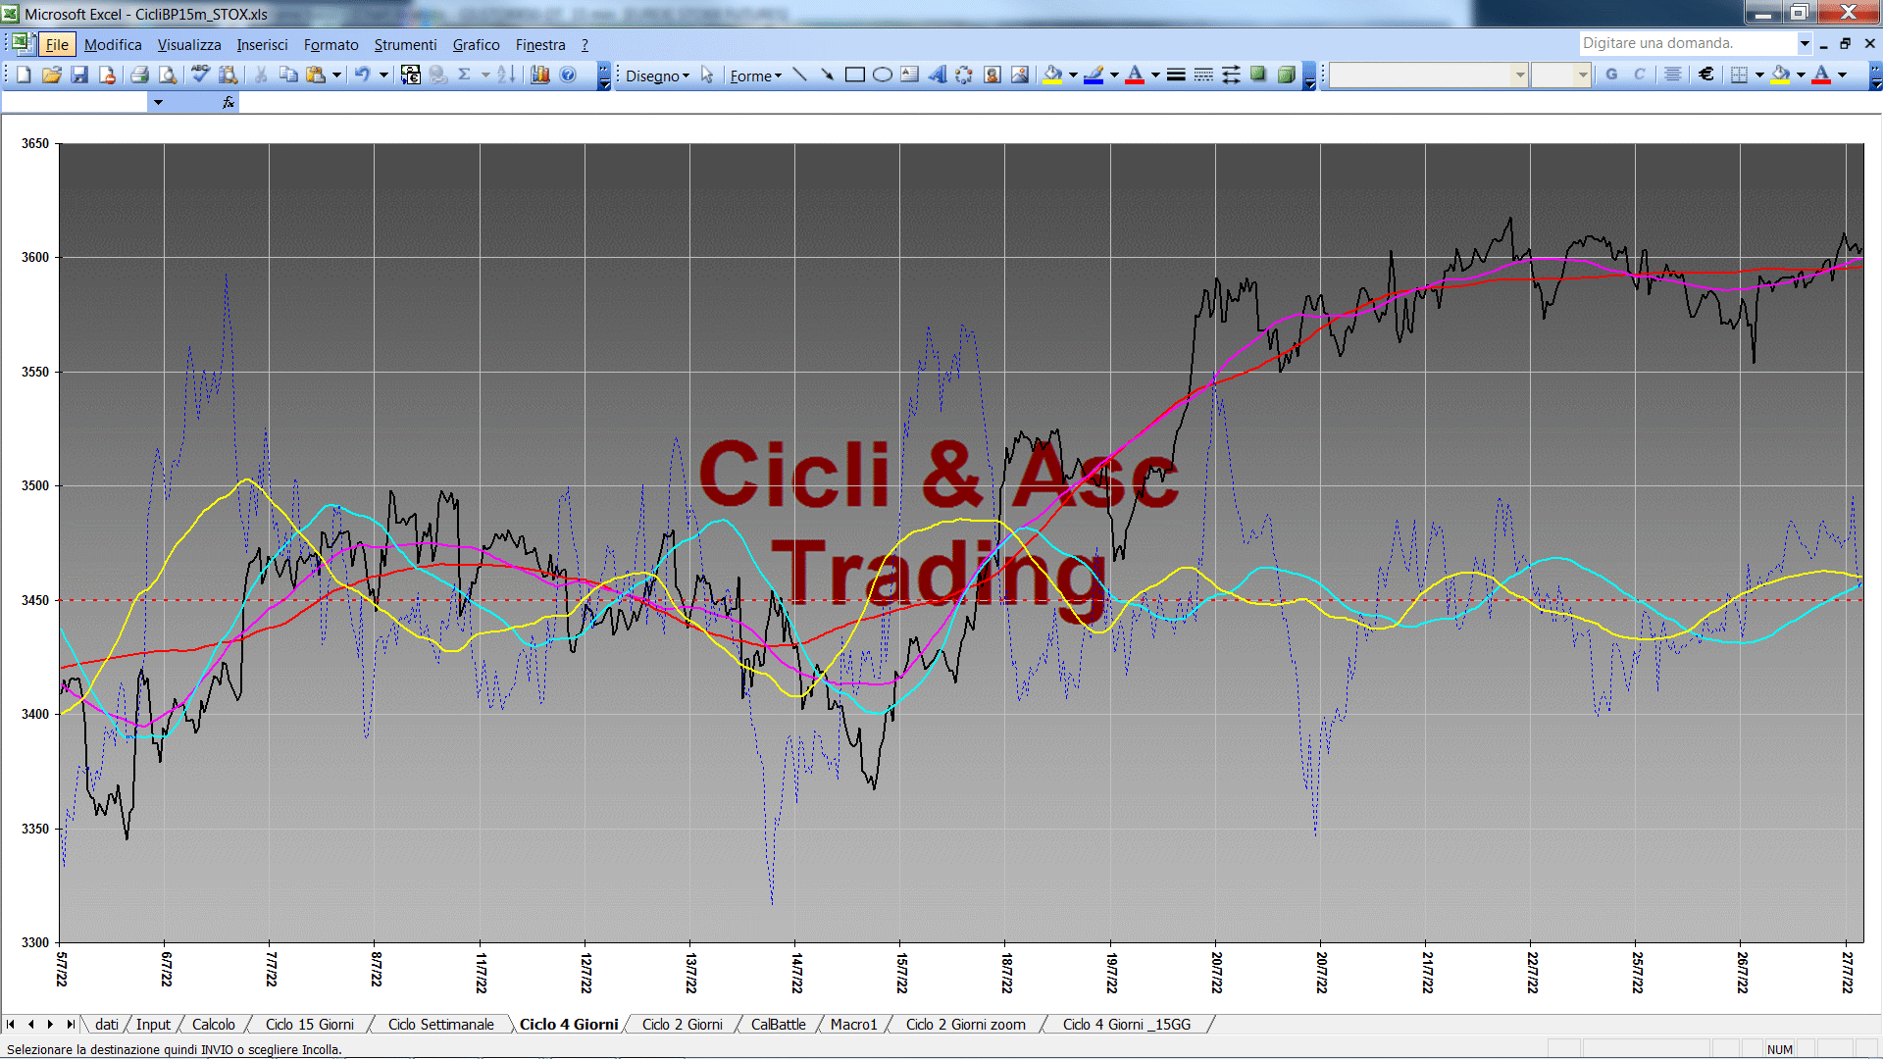Open the Undo history dropdown arrow
Viewport: 1883px width, 1059px height.
(383, 75)
